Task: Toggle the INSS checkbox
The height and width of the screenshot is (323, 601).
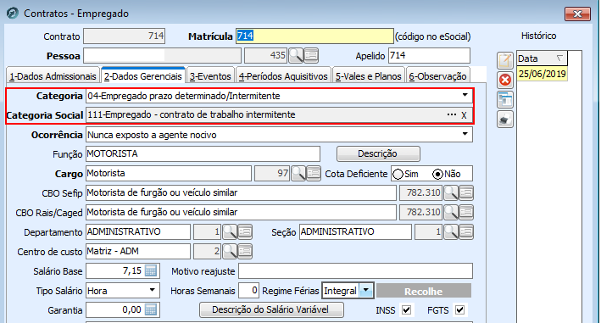Action: click(406, 309)
